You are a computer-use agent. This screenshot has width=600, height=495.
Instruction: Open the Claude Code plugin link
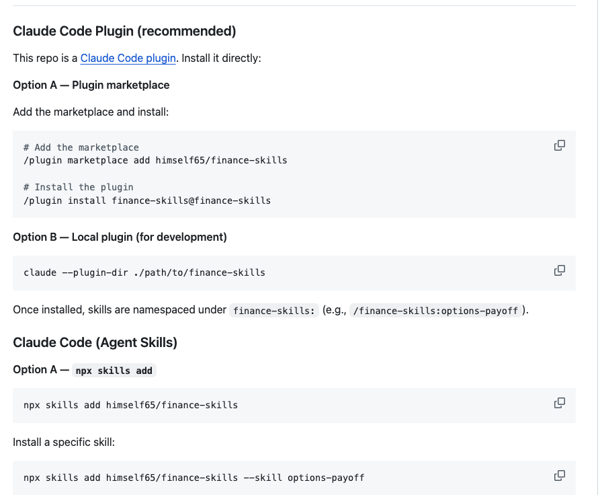click(x=128, y=59)
